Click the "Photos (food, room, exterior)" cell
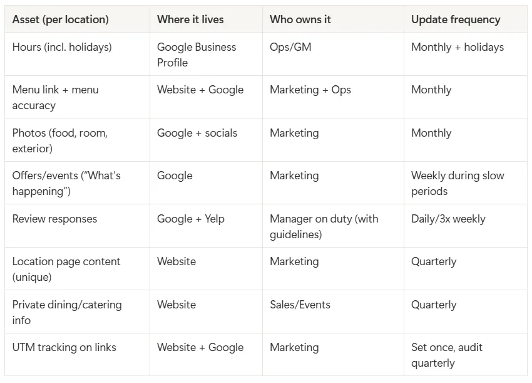Viewport: 532px width, 383px height. coord(60,140)
